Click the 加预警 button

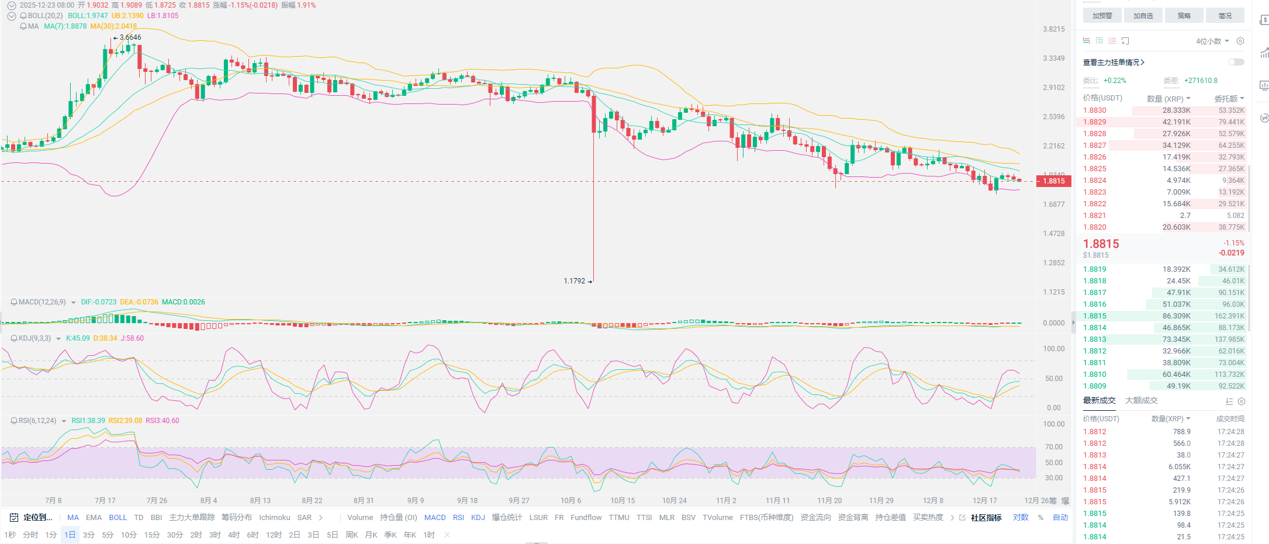(x=1102, y=16)
